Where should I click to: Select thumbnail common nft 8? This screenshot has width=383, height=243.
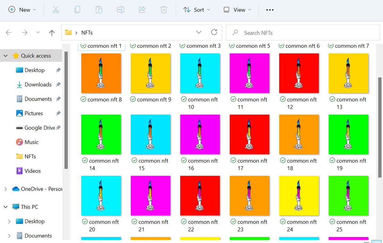pos(101,73)
